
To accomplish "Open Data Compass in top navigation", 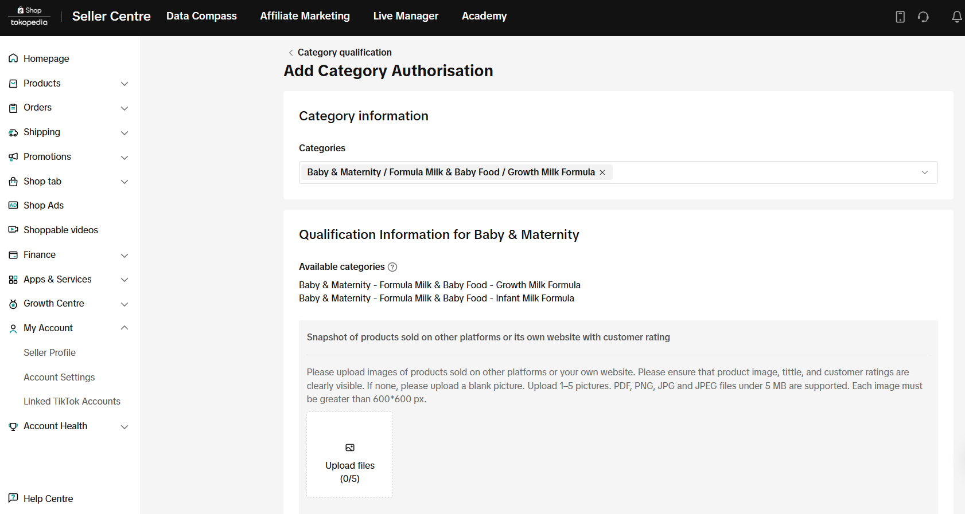I will [x=201, y=16].
